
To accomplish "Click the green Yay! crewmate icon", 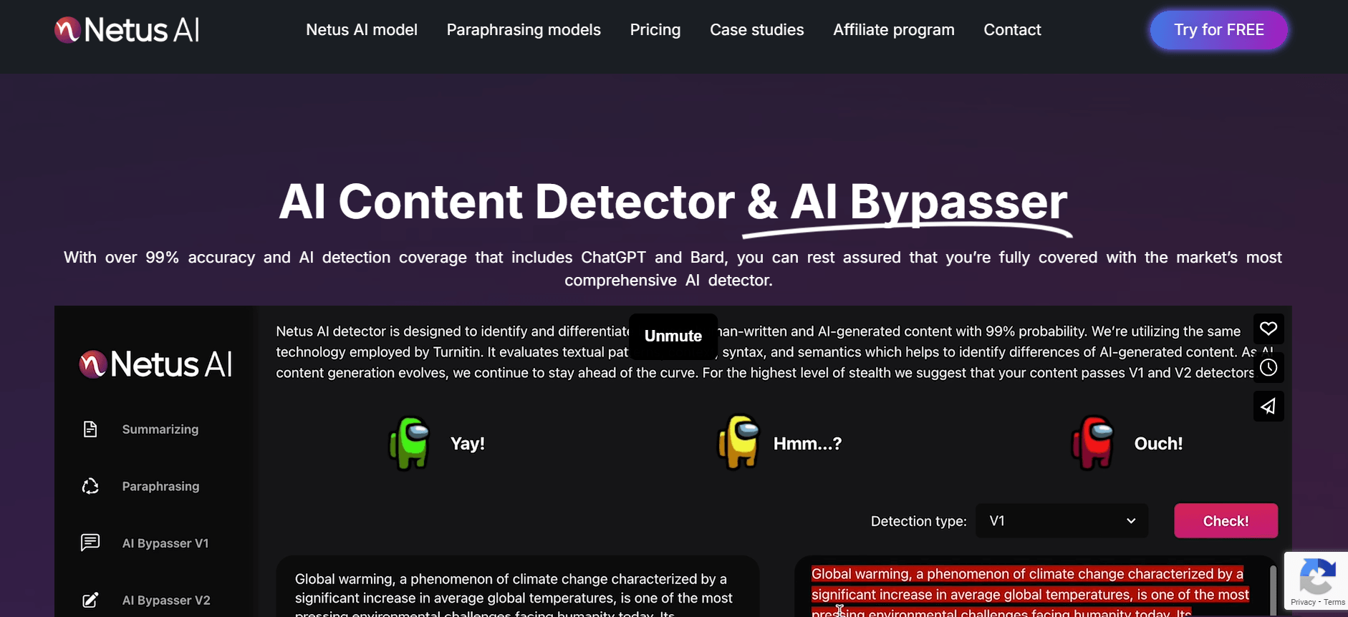I will (410, 443).
